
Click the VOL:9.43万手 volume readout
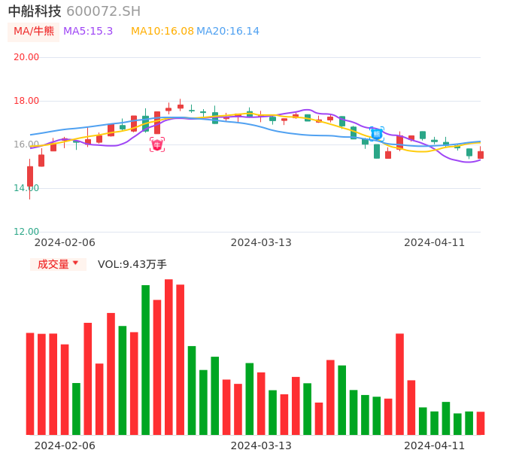tap(132, 264)
